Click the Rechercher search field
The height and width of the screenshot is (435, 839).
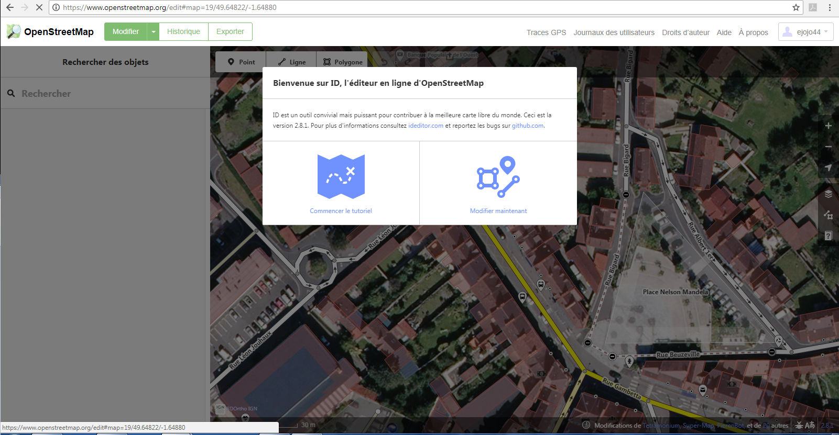point(105,93)
